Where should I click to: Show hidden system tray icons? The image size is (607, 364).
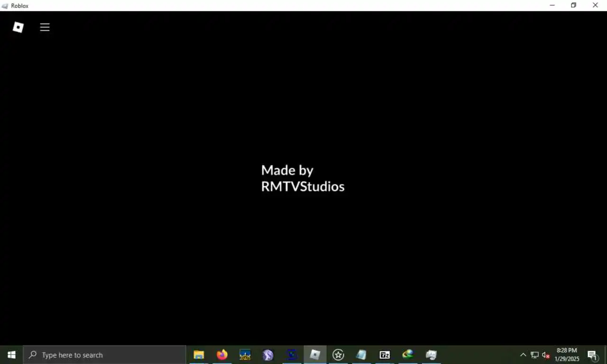[x=523, y=355]
